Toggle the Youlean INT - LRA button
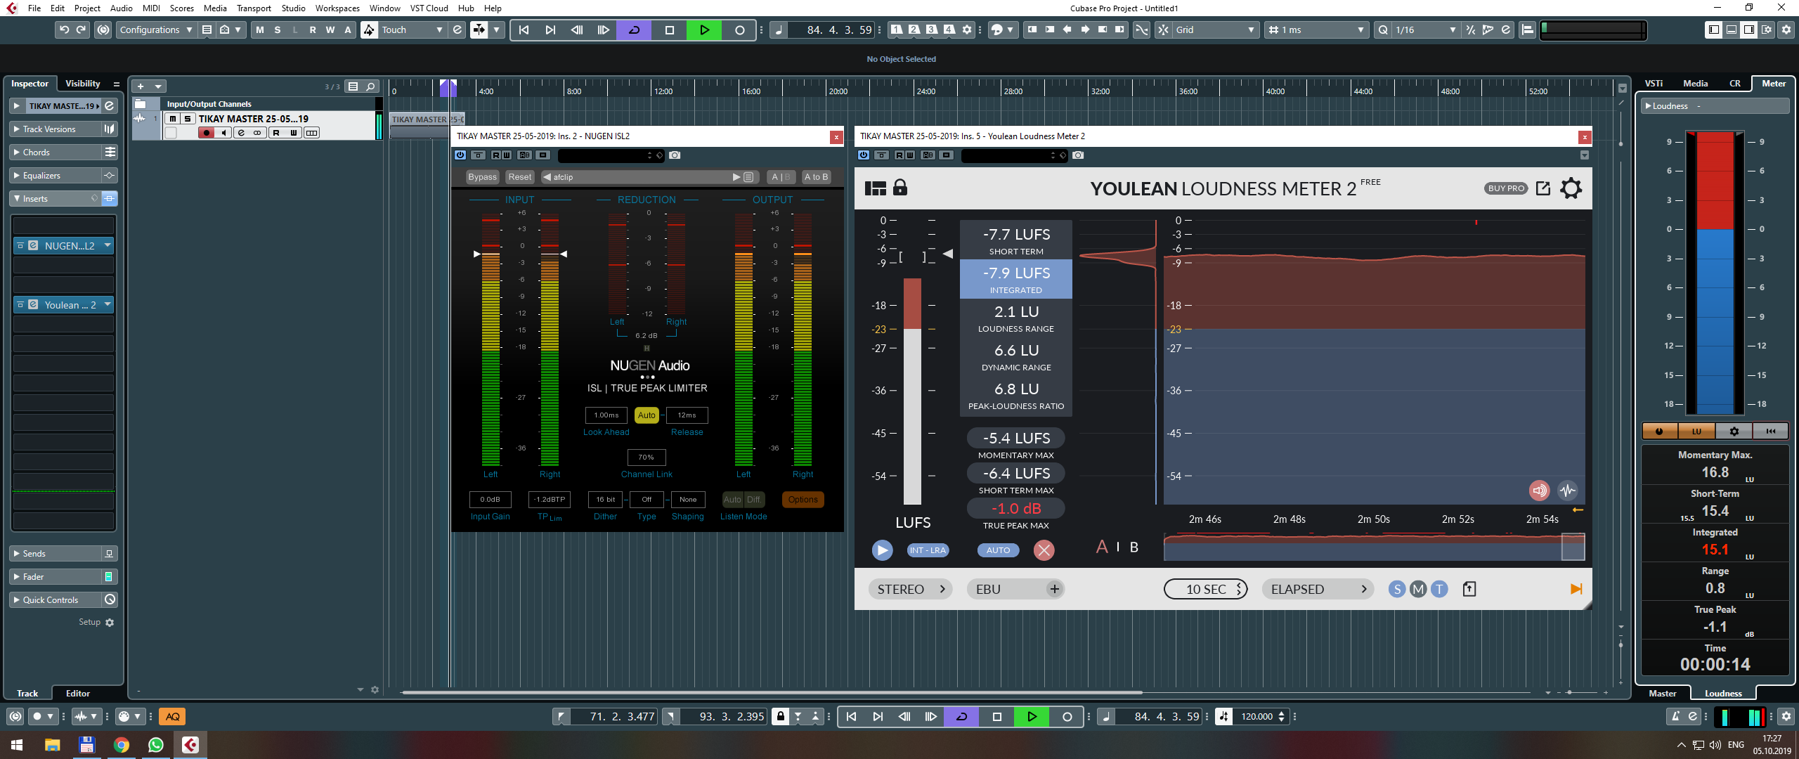1799x759 pixels. click(928, 550)
